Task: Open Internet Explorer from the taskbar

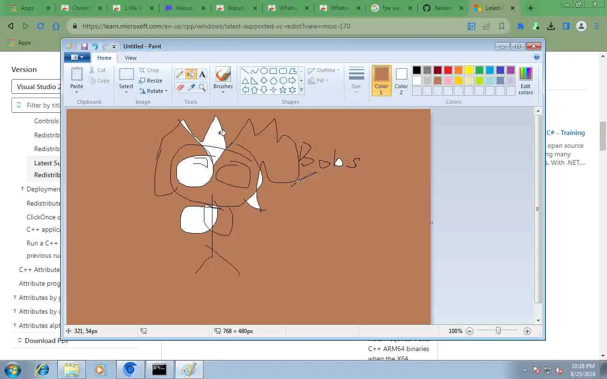Action: point(42,370)
